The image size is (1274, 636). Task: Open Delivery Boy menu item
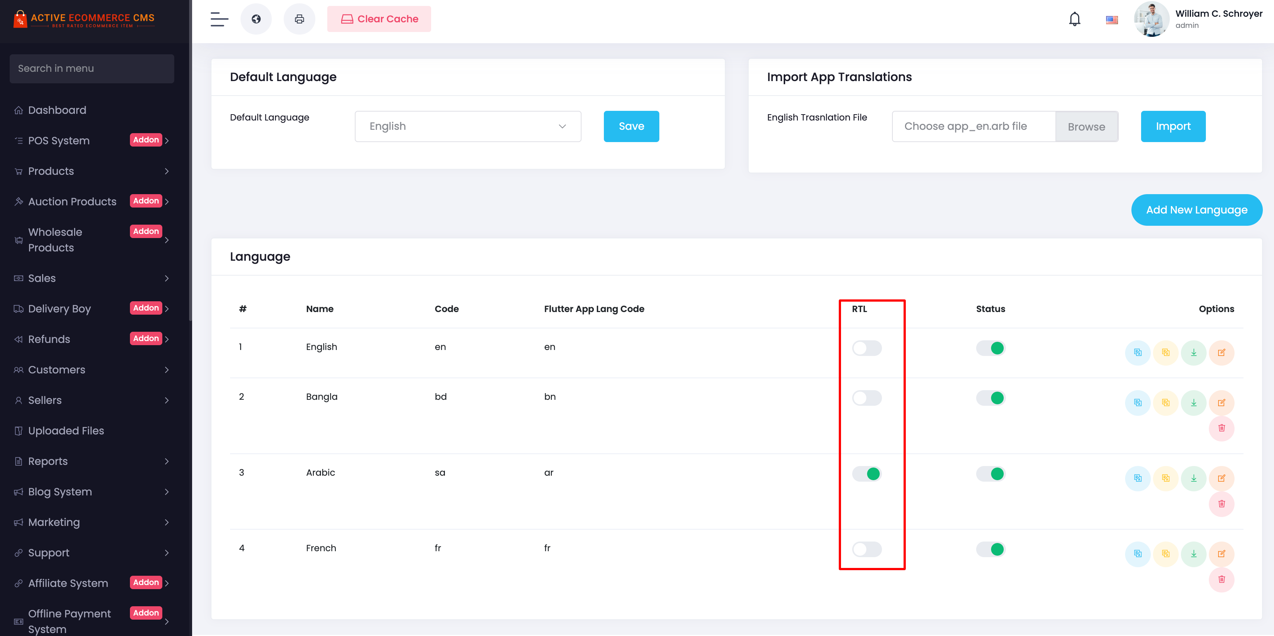92,308
